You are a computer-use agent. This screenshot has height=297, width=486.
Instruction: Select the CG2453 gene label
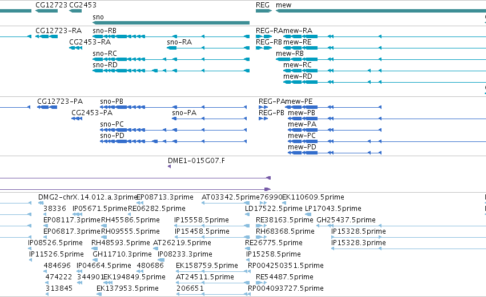83,5
